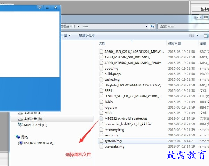Click the file icon of build.prop
Image resolution: width=209 pixels, height=166 pixels.
coord(101,74)
